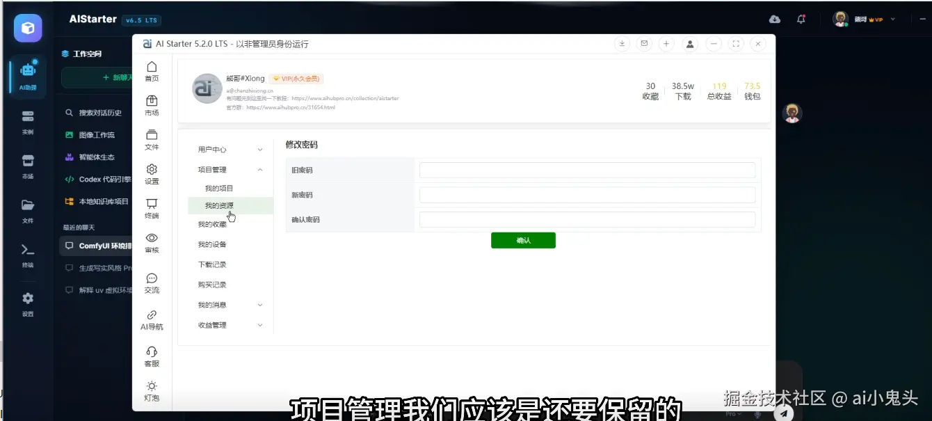The image size is (932, 421).
Task: Open Codex 代码引擎 entry
Action: coord(97,180)
